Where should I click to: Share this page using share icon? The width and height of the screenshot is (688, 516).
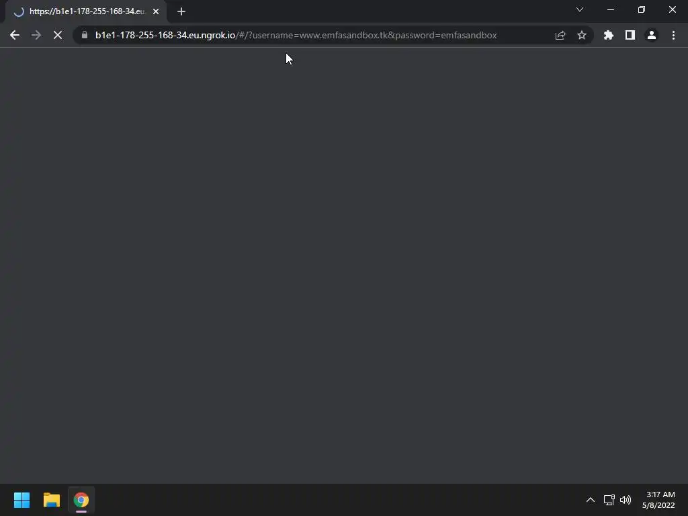click(x=560, y=35)
